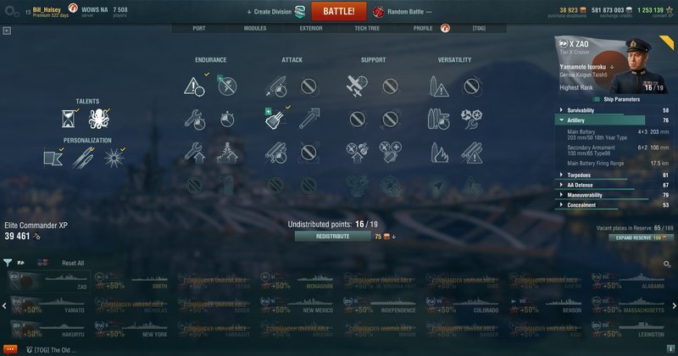Screen dimensions: 678x356
Task: Open the Tech Tree tab
Action: [x=367, y=28]
